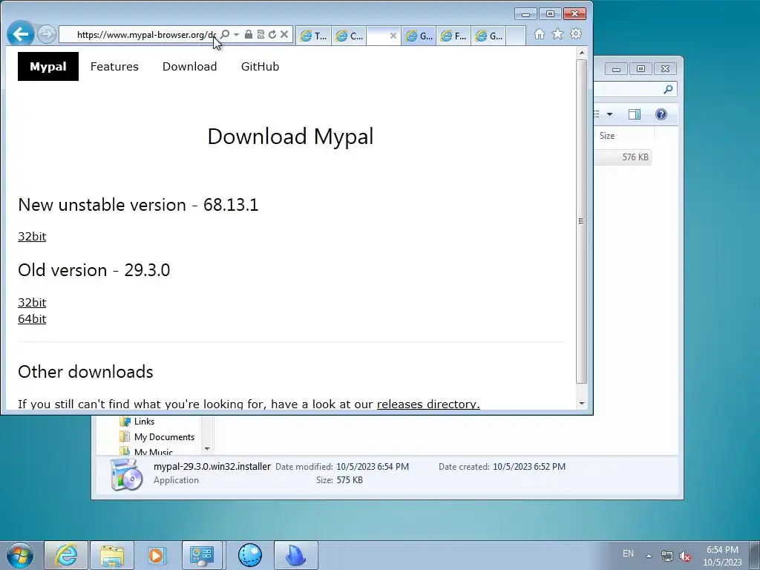Screen dimensions: 760x570
Task: Click the blue globe taskbar icon
Action: coord(250,555)
